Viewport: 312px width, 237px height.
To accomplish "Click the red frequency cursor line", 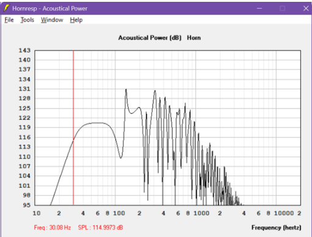I will point(73,127).
